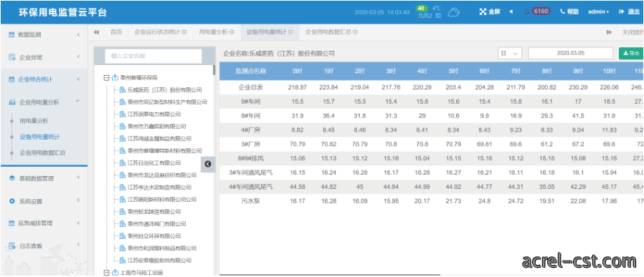Click the fullscreen 全屏 icon
644x277 pixels.
[x=483, y=12]
